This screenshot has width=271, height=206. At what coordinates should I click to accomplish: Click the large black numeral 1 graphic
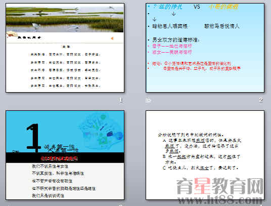point(33,138)
